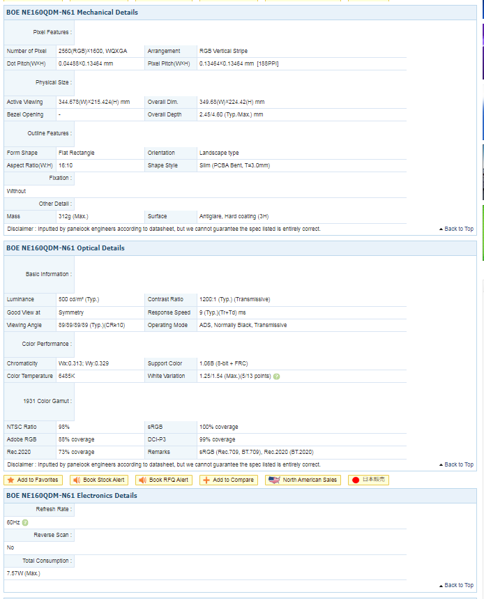This screenshot has width=484, height=599.
Task: Click Book Stock Alert button
Action: click(99, 480)
